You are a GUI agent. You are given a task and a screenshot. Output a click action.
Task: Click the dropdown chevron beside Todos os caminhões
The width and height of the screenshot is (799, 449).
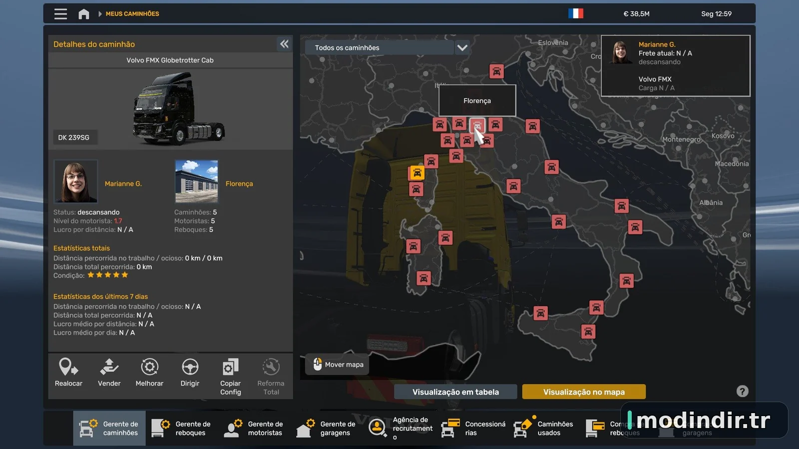pyautogui.click(x=462, y=48)
